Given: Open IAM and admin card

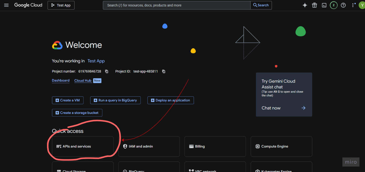Looking at the screenshot, I should point(149,146).
